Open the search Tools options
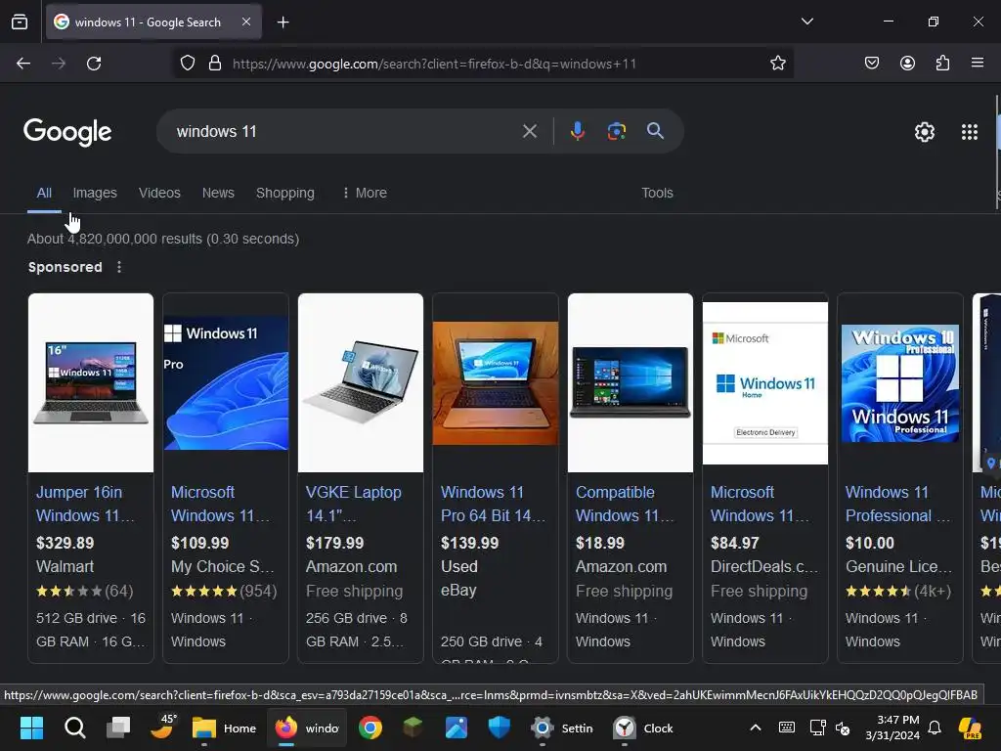The image size is (1001, 751). click(x=657, y=193)
